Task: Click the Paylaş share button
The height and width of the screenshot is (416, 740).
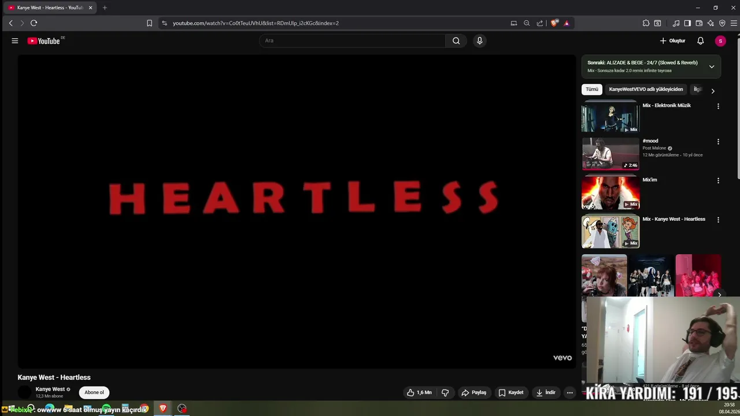Action: point(473,392)
